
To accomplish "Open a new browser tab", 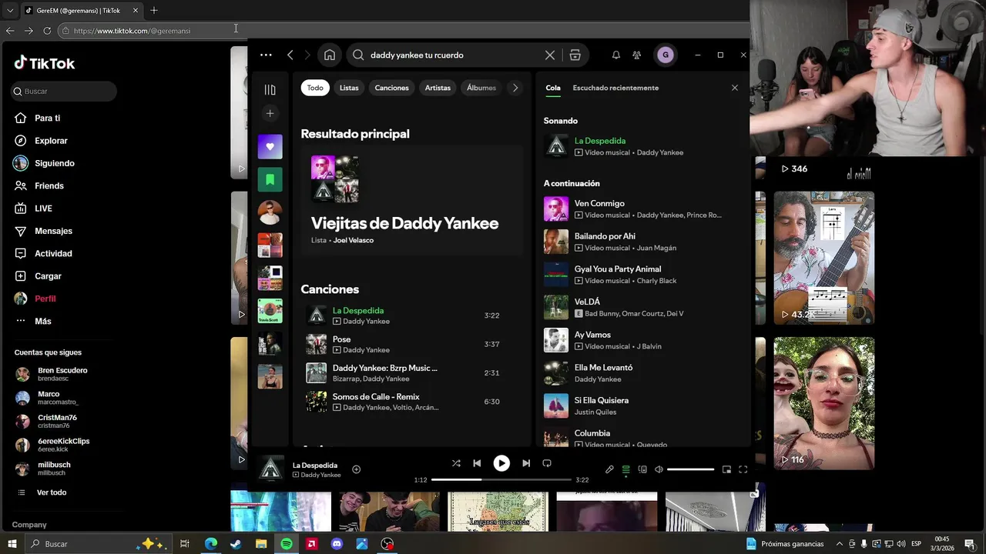I will click(154, 10).
